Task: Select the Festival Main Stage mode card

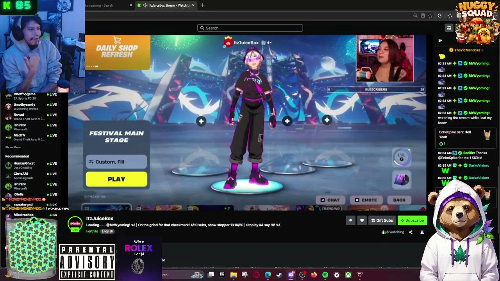Action: 116,137
